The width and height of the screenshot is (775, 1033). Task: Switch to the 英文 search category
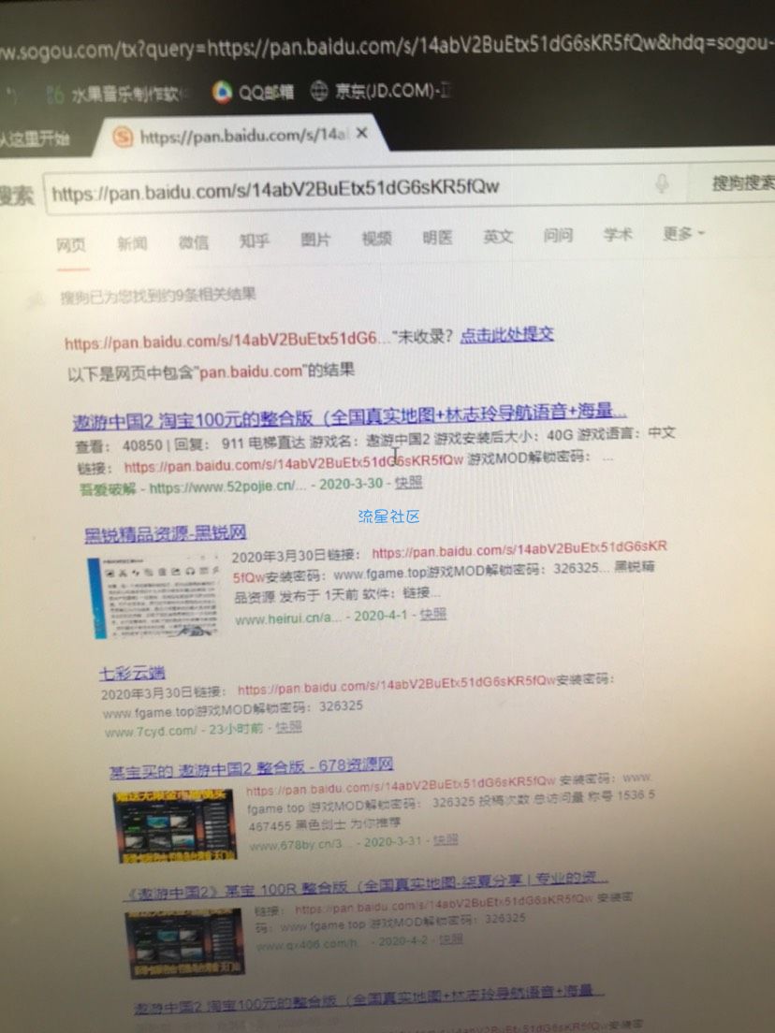point(498,237)
